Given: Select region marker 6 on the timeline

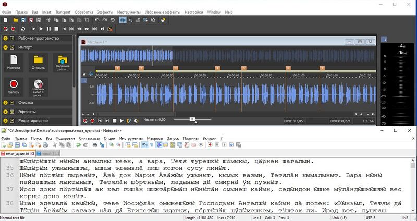Looking at the screenshot, I should (288, 68).
